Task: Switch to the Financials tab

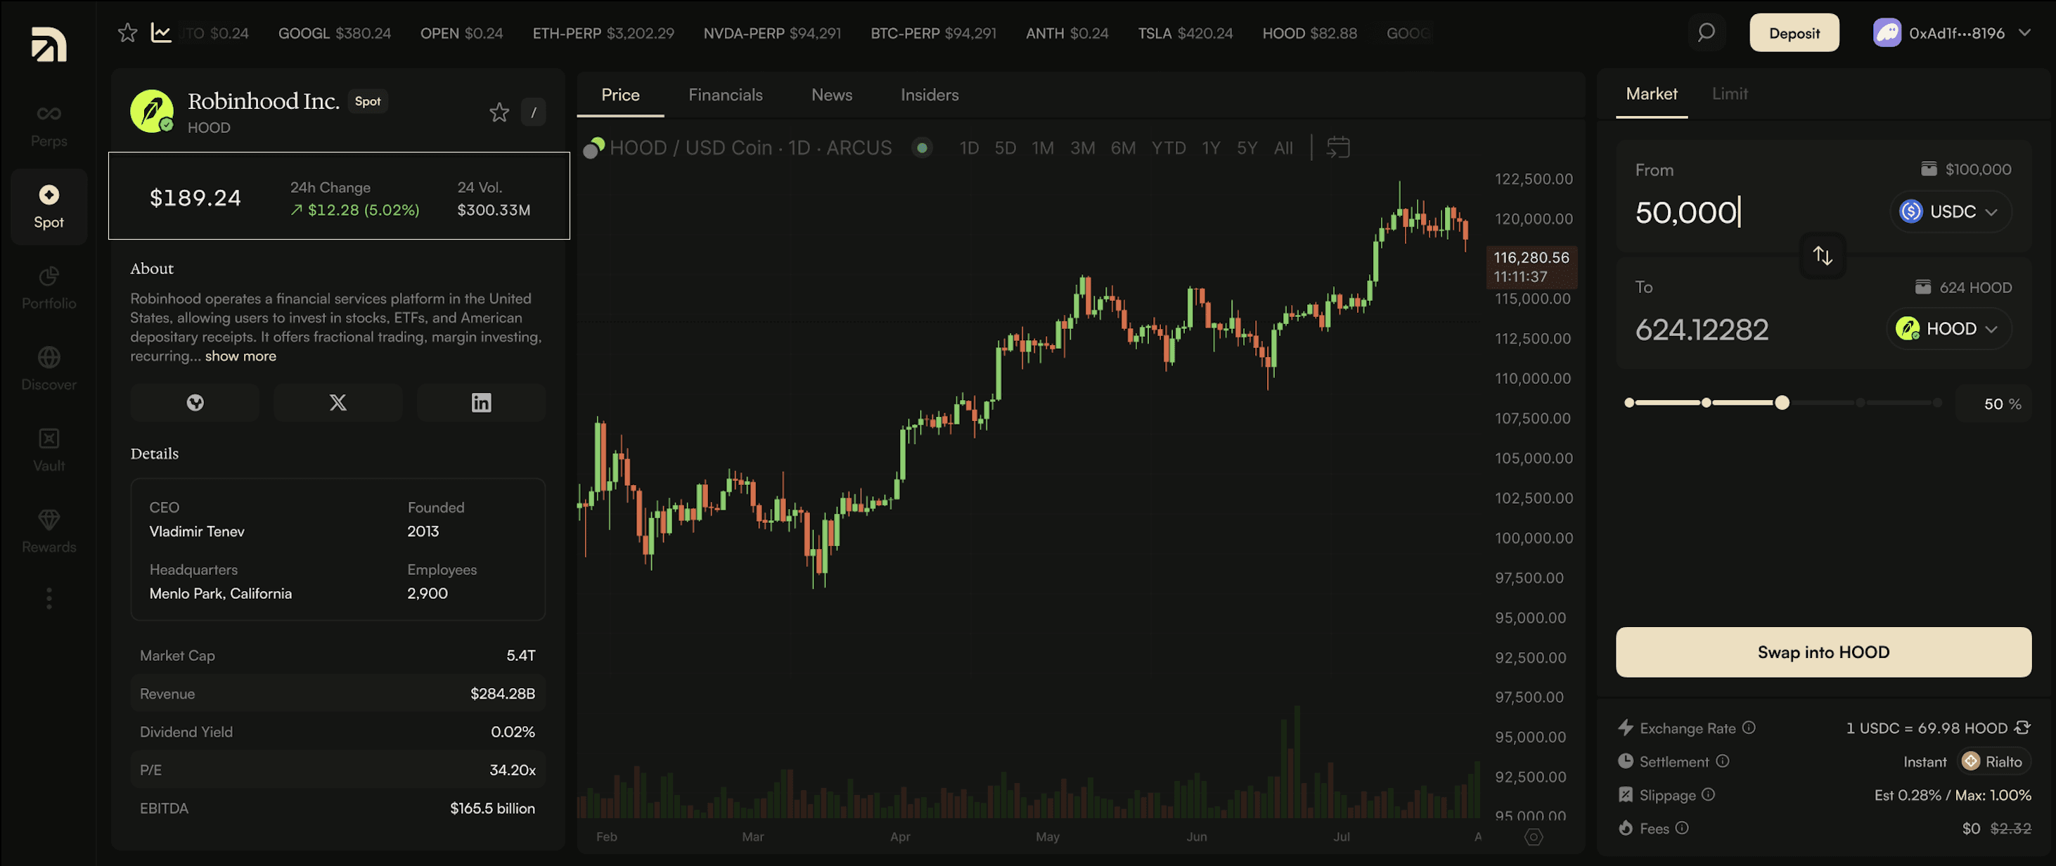Action: coord(726,95)
